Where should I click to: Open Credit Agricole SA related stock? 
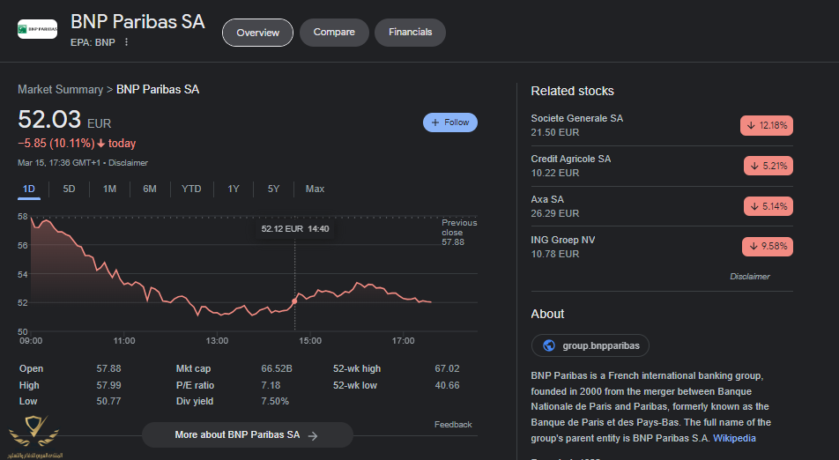[662, 166]
